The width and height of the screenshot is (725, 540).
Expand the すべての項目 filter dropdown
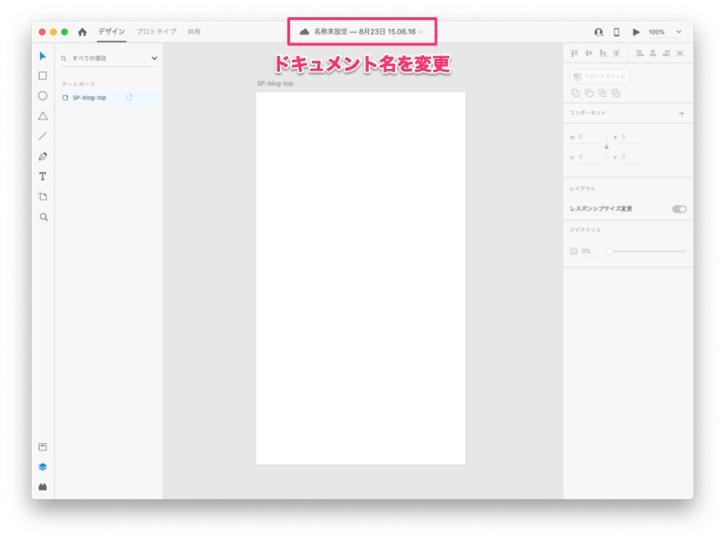[154, 58]
